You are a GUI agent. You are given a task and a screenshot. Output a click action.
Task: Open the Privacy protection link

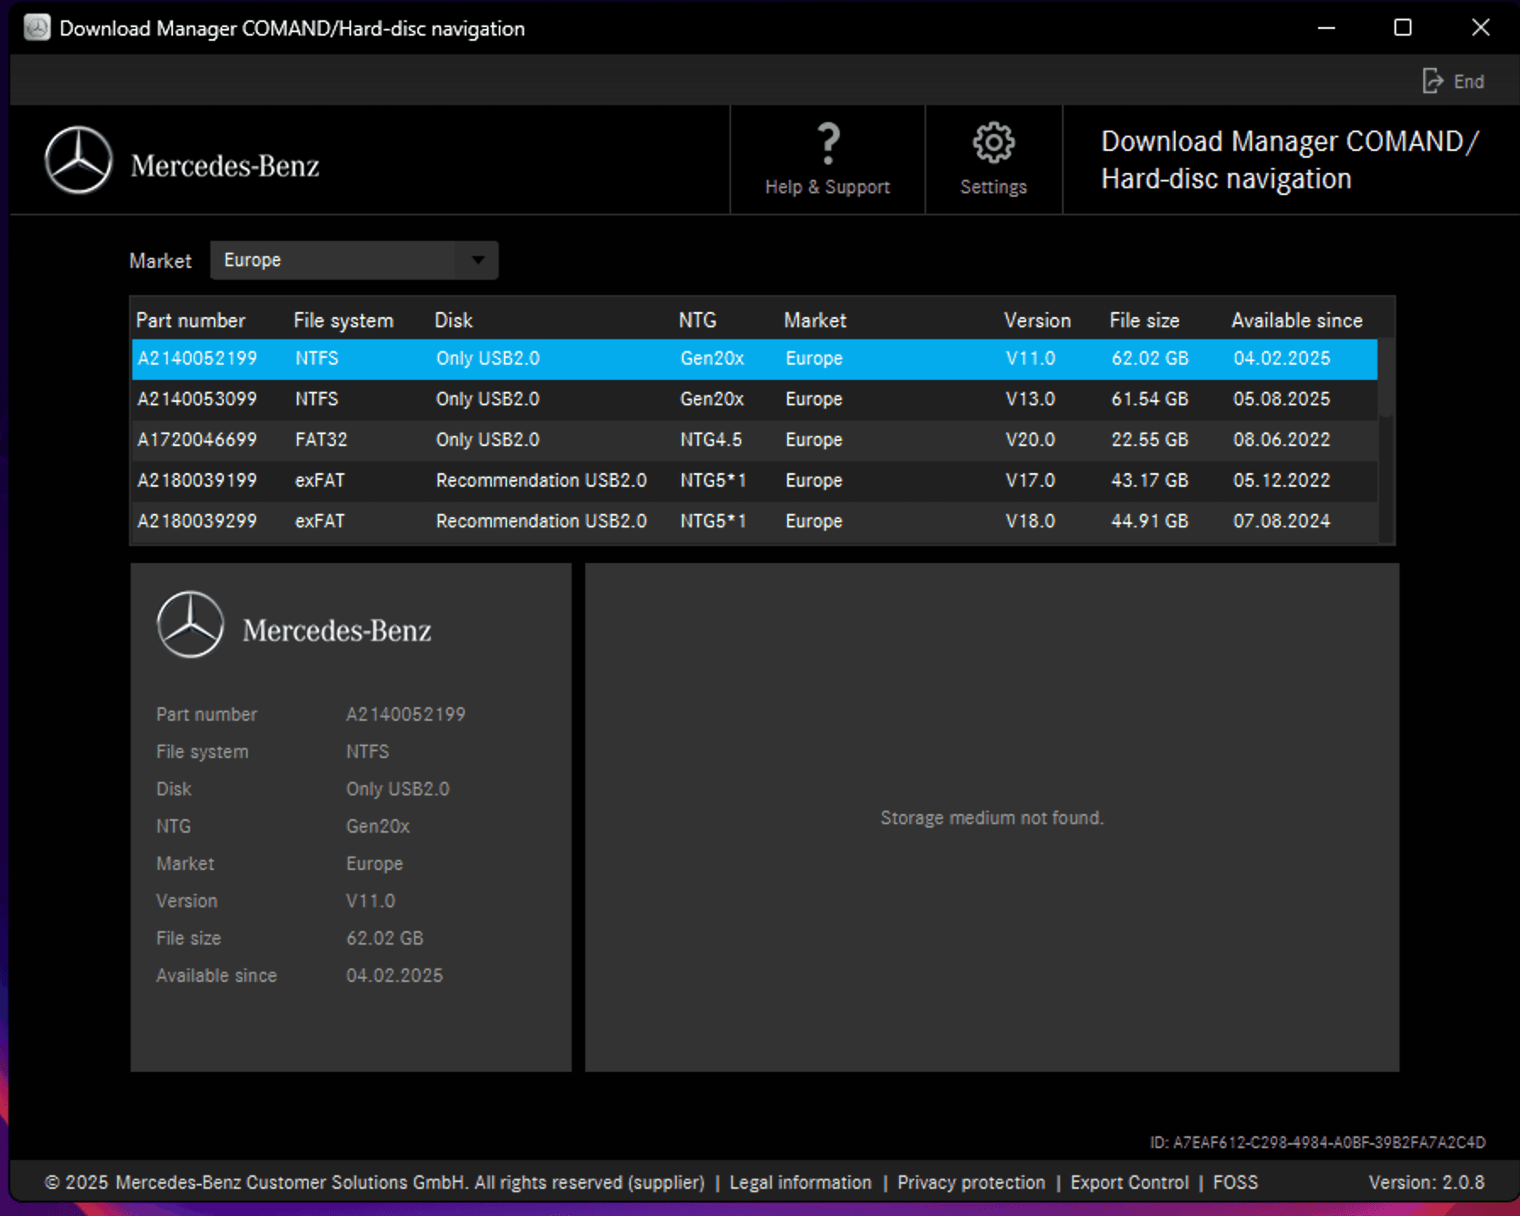tap(971, 1182)
